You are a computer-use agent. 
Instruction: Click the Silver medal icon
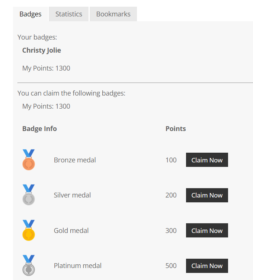[29, 195]
